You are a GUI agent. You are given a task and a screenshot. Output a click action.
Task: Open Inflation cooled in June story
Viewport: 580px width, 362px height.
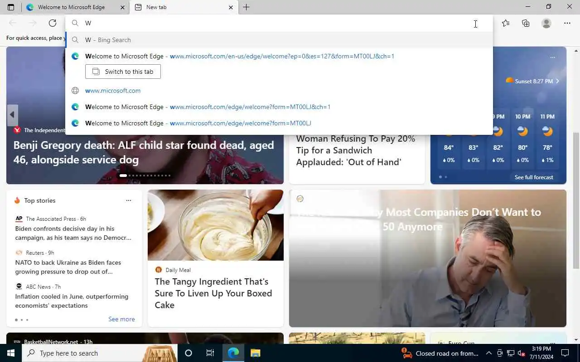[x=72, y=301]
